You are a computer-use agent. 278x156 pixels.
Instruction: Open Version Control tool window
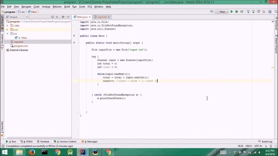point(65,142)
